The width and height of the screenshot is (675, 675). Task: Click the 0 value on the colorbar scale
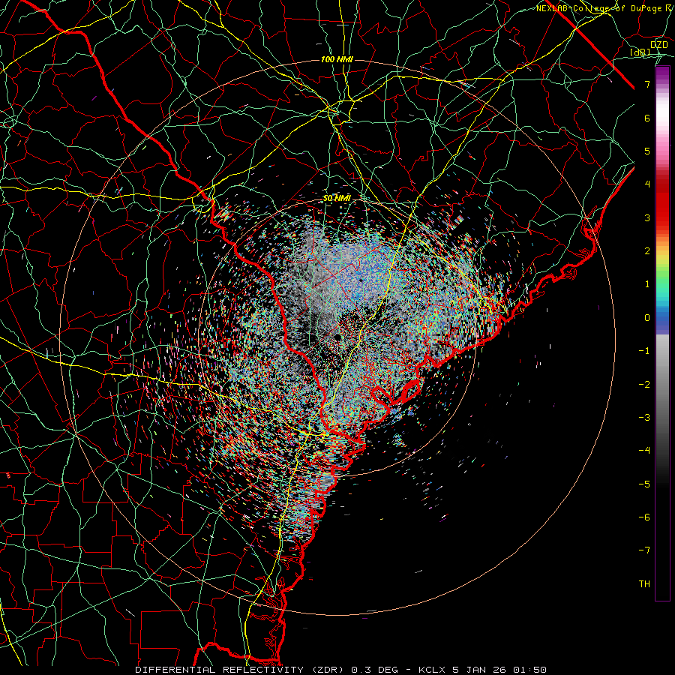click(647, 318)
